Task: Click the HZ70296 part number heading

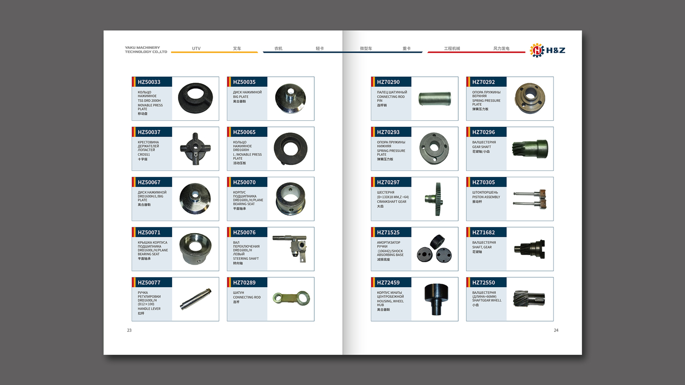Action: pyautogui.click(x=483, y=132)
